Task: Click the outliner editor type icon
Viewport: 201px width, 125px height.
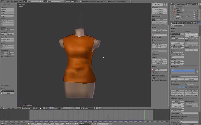Action: (x=172, y=4)
